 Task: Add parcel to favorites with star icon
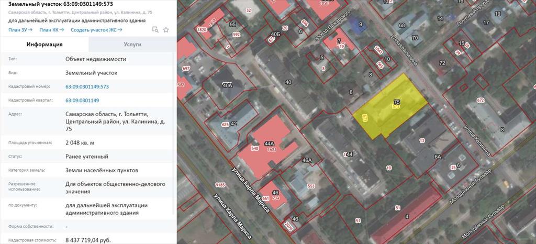pos(166,30)
